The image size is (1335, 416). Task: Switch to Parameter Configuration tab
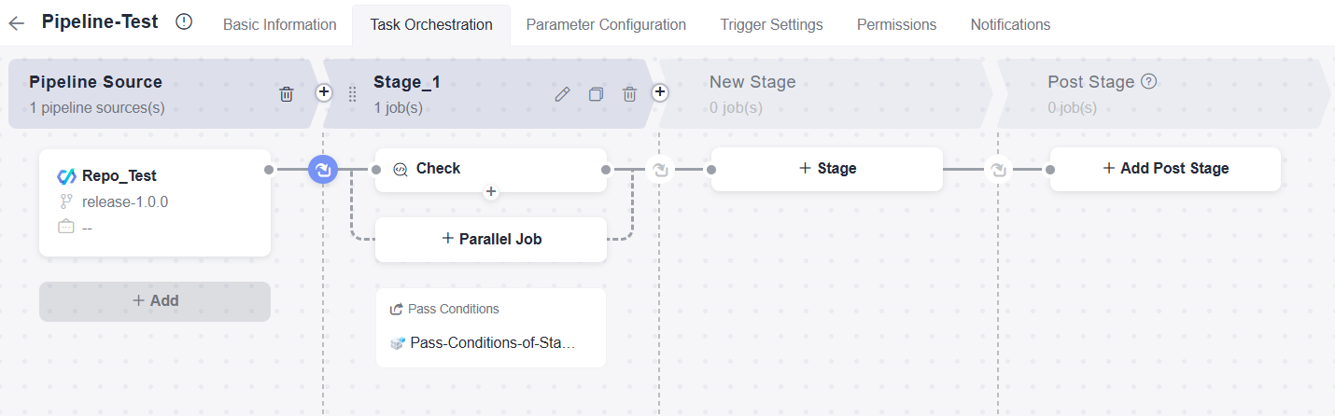coord(606,24)
